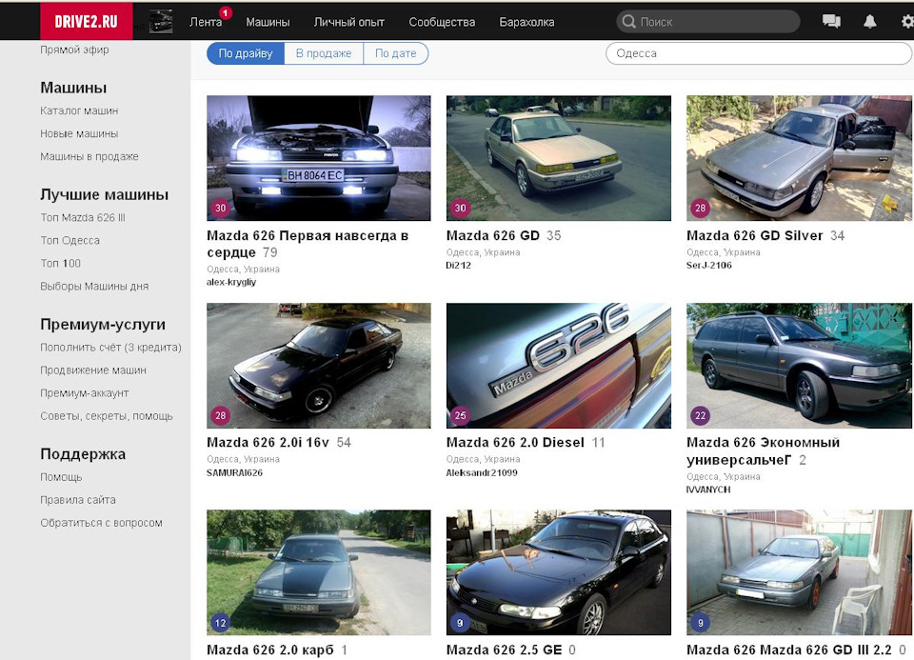Focus the Поиск search field
Screen dimensions: 914x660
point(707,22)
